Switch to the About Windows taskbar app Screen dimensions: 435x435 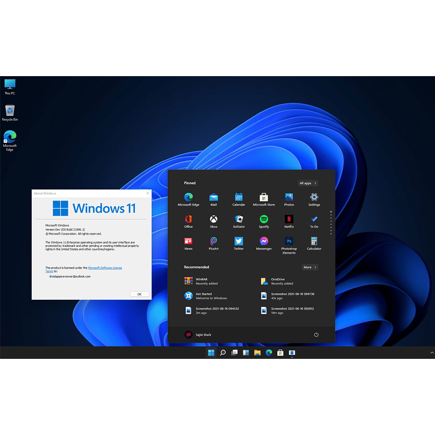pyautogui.click(x=292, y=353)
